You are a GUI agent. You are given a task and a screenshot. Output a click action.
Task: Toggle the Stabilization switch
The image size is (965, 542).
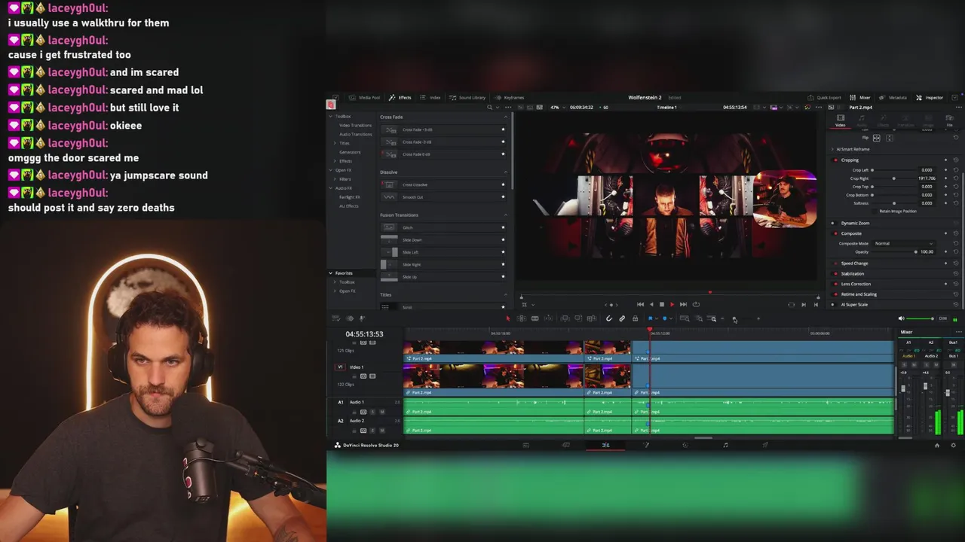(x=835, y=273)
